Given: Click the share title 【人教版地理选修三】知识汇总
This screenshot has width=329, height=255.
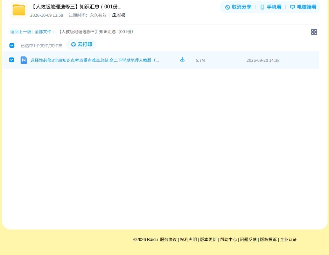Looking at the screenshot, I should [x=76, y=7].
